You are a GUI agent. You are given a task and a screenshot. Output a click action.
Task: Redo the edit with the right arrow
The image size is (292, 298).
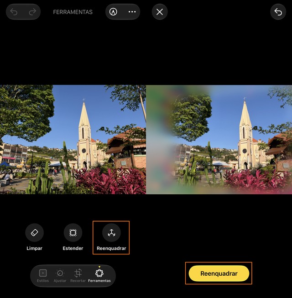[32, 12]
